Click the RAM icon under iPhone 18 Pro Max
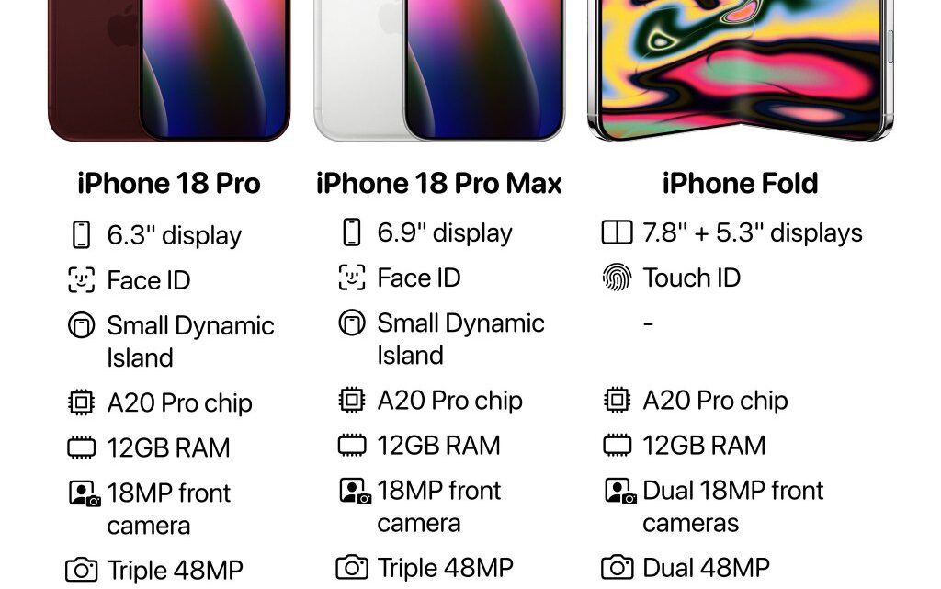 [x=352, y=445]
